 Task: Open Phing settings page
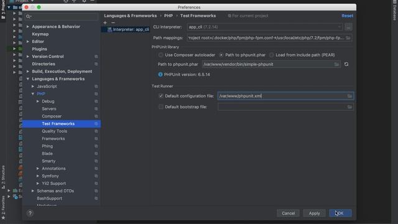(x=47, y=146)
